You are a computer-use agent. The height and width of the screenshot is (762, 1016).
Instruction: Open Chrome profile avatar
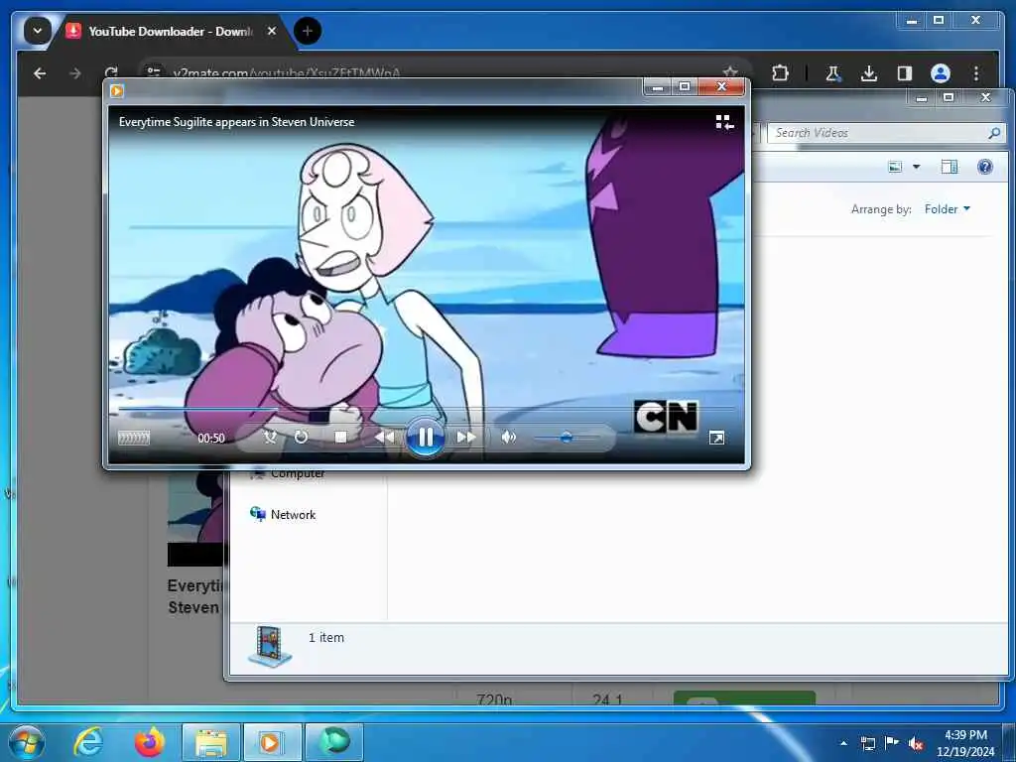click(941, 73)
